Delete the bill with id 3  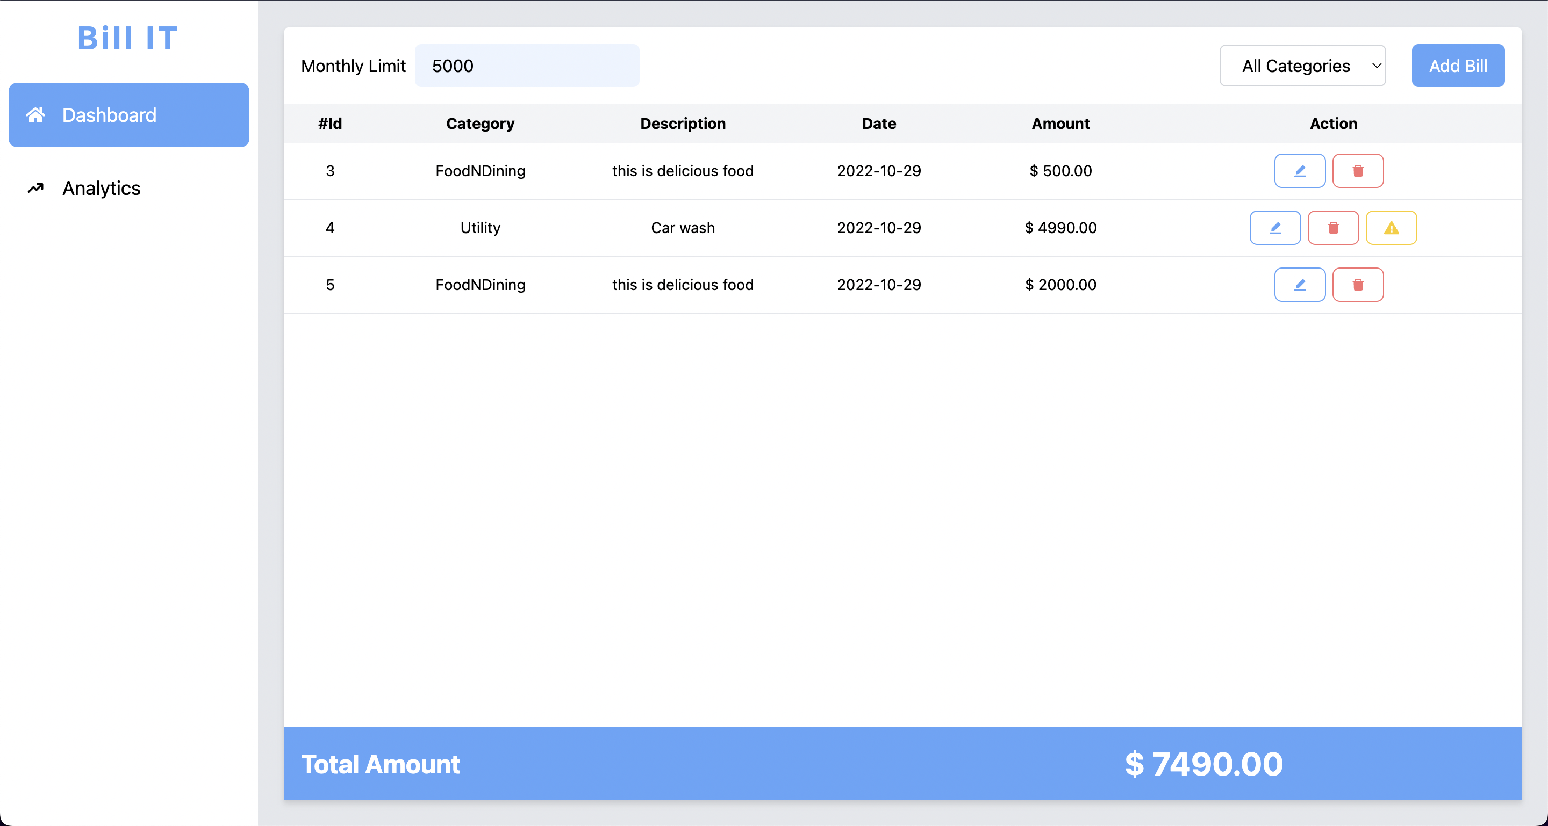point(1358,171)
